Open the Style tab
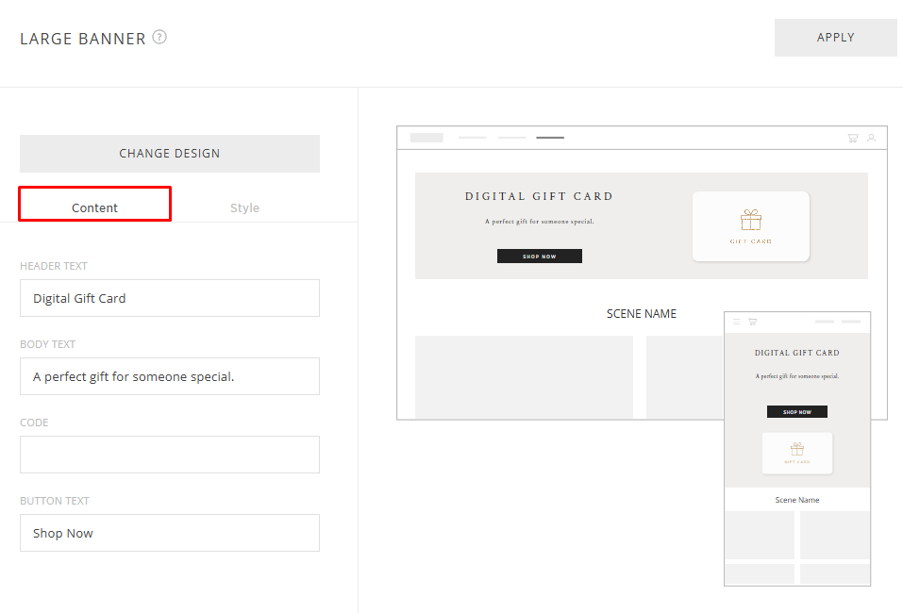Viewport: 903px width, 613px height. (244, 207)
